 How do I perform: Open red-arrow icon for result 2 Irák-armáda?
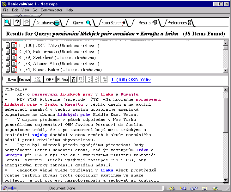(x=14, y=51)
